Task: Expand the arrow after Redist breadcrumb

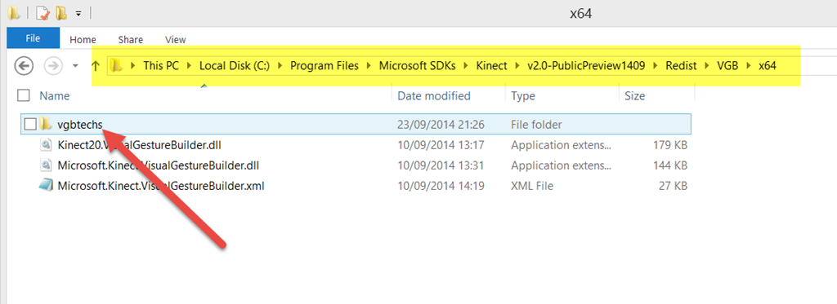Action: [707, 66]
